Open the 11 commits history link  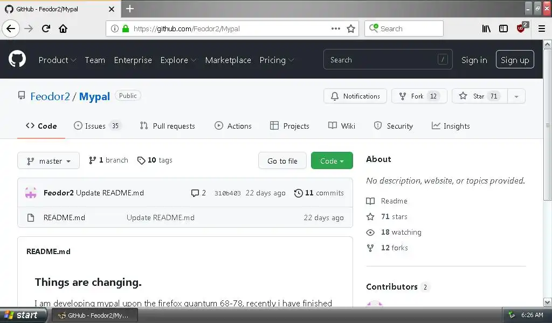[319, 193]
